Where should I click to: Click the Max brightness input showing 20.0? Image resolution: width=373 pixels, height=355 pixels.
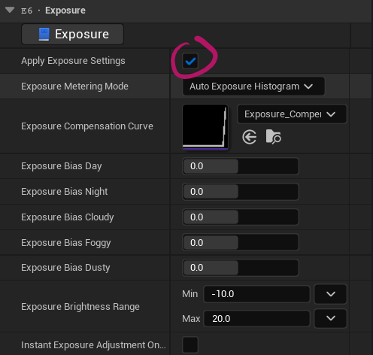pyautogui.click(x=256, y=318)
